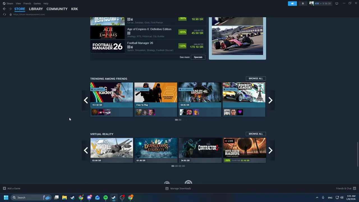359x202 pixels.
Task: Show previous Trending Among Friends games
Action: click(86, 100)
